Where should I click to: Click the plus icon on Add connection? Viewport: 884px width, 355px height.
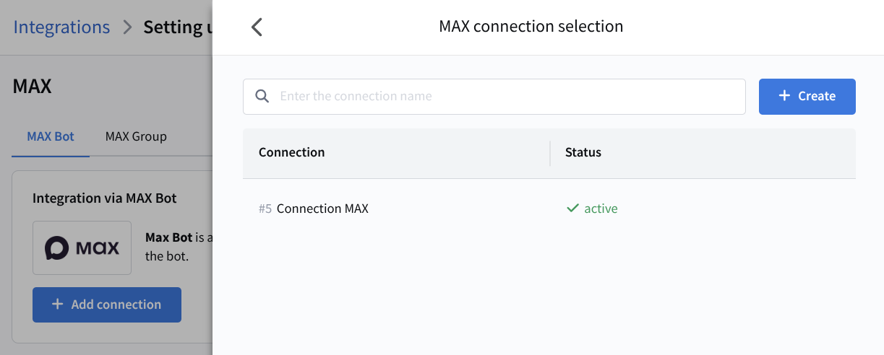58,304
